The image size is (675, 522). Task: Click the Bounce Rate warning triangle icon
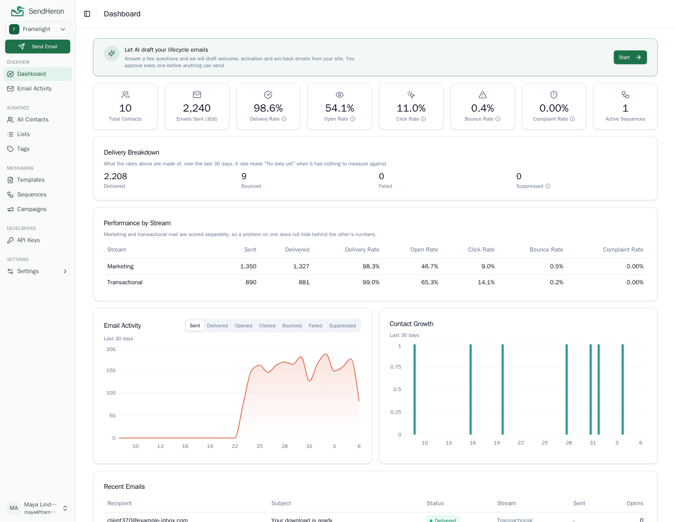483,95
